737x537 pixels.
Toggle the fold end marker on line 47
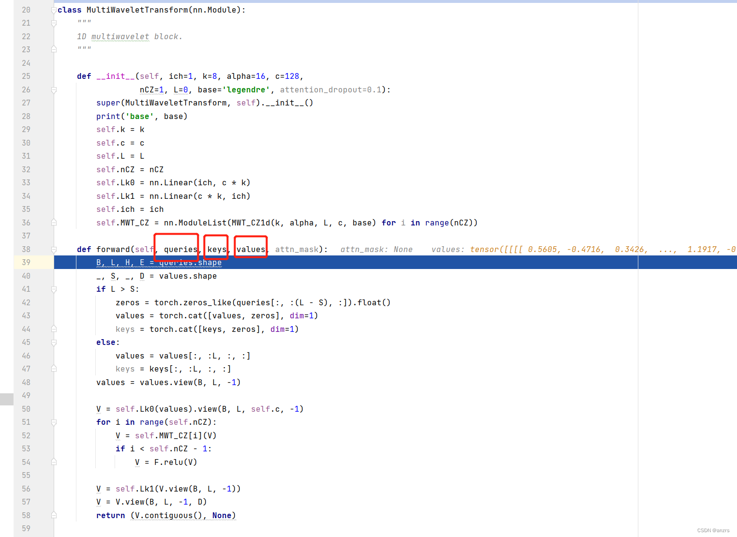(x=54, y=369)
